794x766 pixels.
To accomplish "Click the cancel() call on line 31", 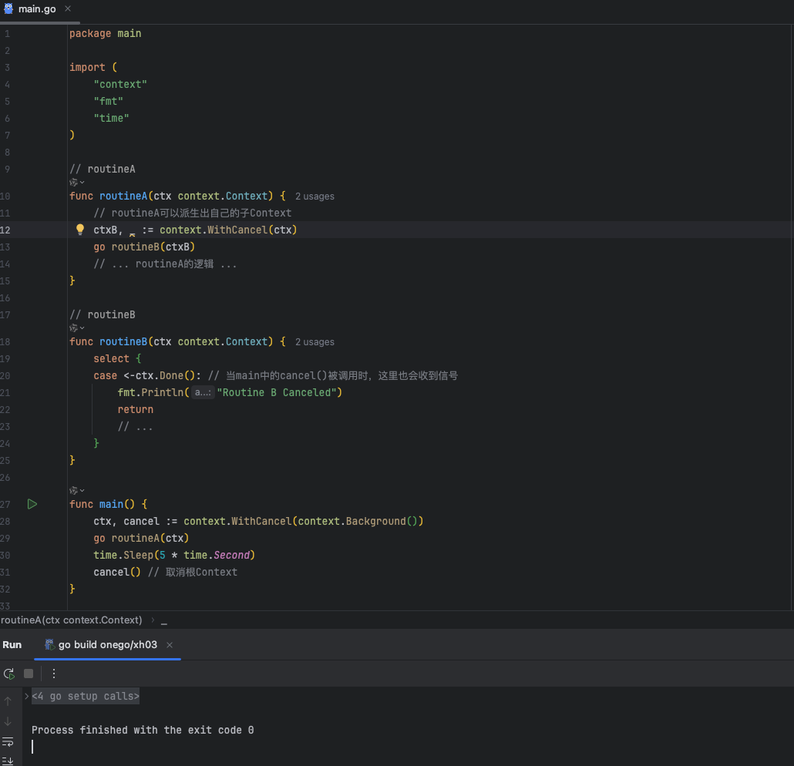I will coord(117,572).
